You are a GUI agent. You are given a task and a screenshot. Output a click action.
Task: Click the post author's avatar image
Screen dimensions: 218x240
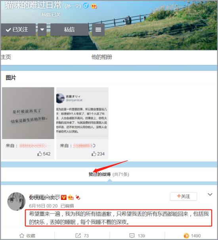(16, 201)
